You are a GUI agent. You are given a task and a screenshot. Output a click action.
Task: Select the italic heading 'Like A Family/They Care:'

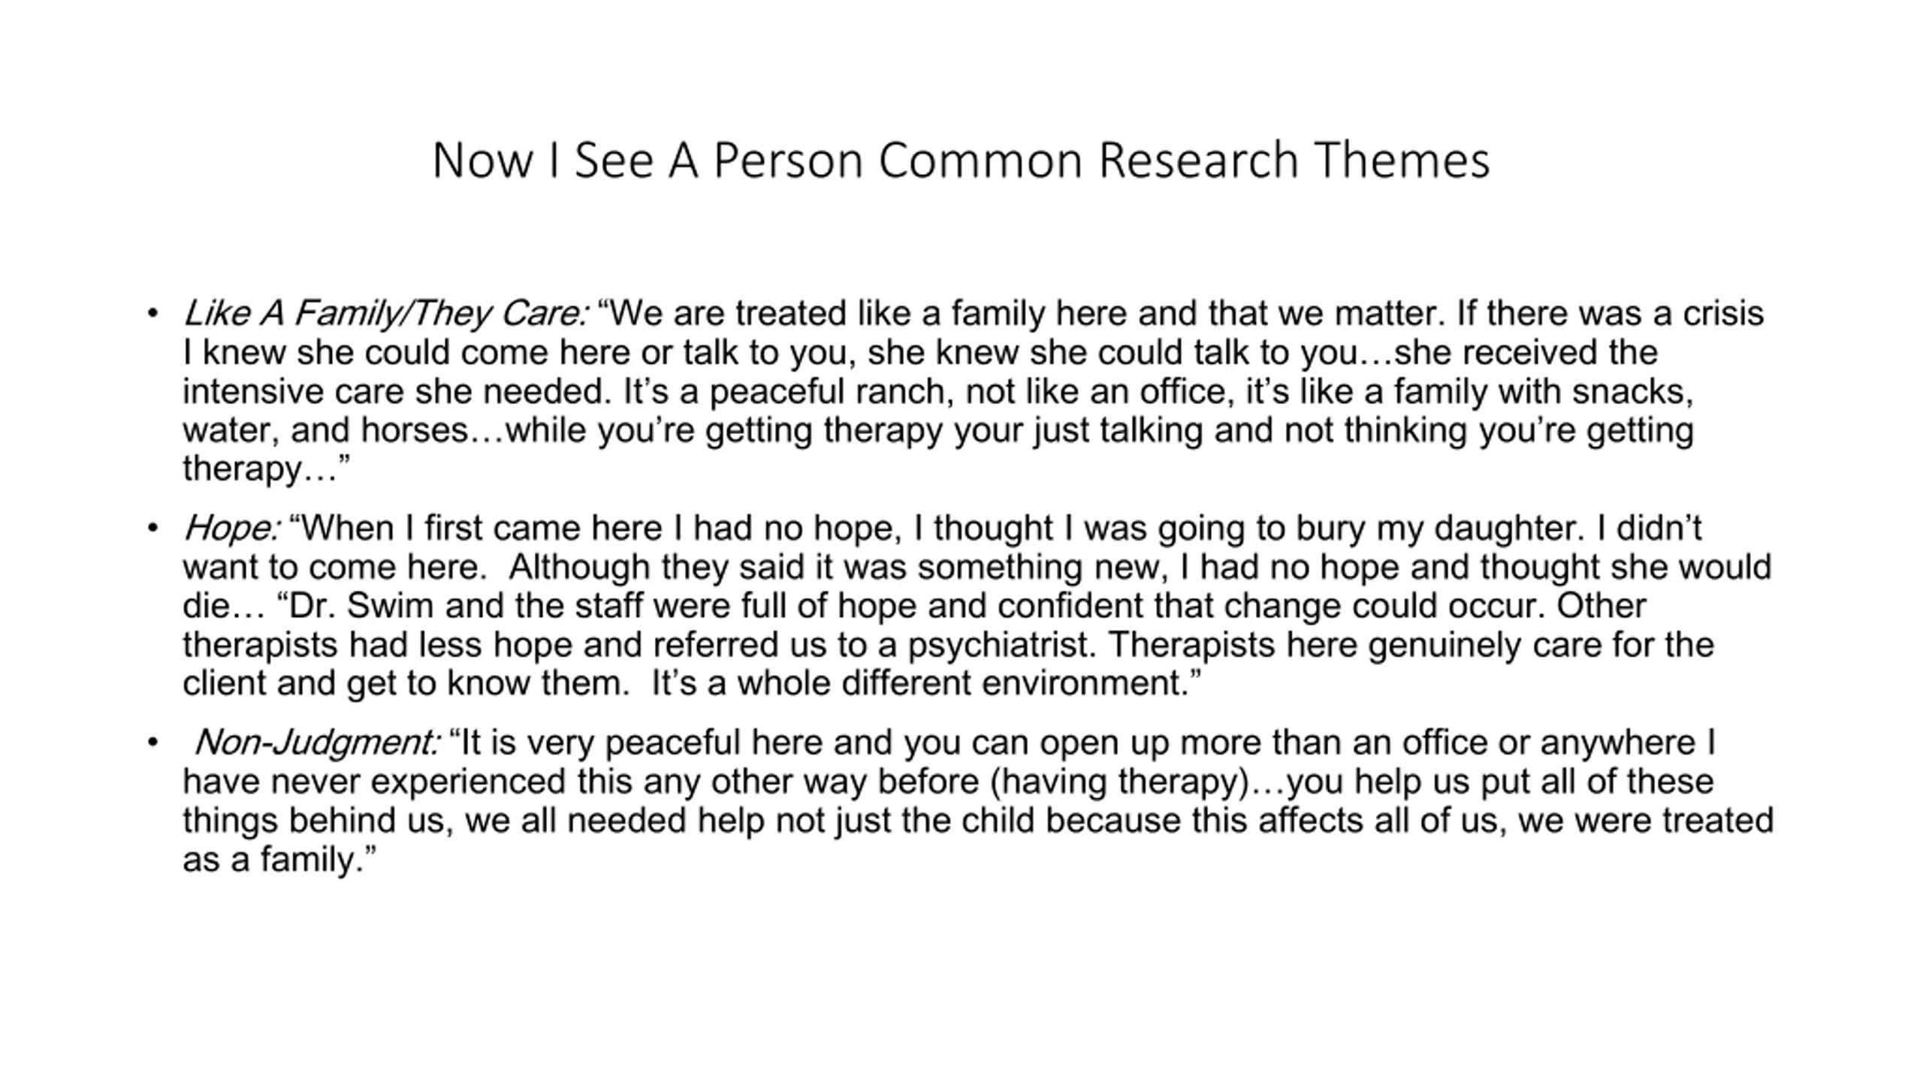click(x=386, y=313)
